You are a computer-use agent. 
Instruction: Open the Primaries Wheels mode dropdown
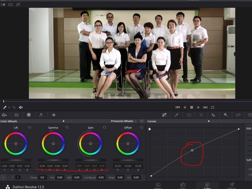click(123, 121)
